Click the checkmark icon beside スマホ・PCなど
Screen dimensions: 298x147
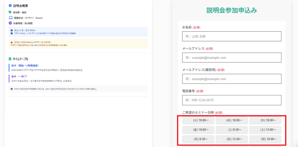(12, 33)
